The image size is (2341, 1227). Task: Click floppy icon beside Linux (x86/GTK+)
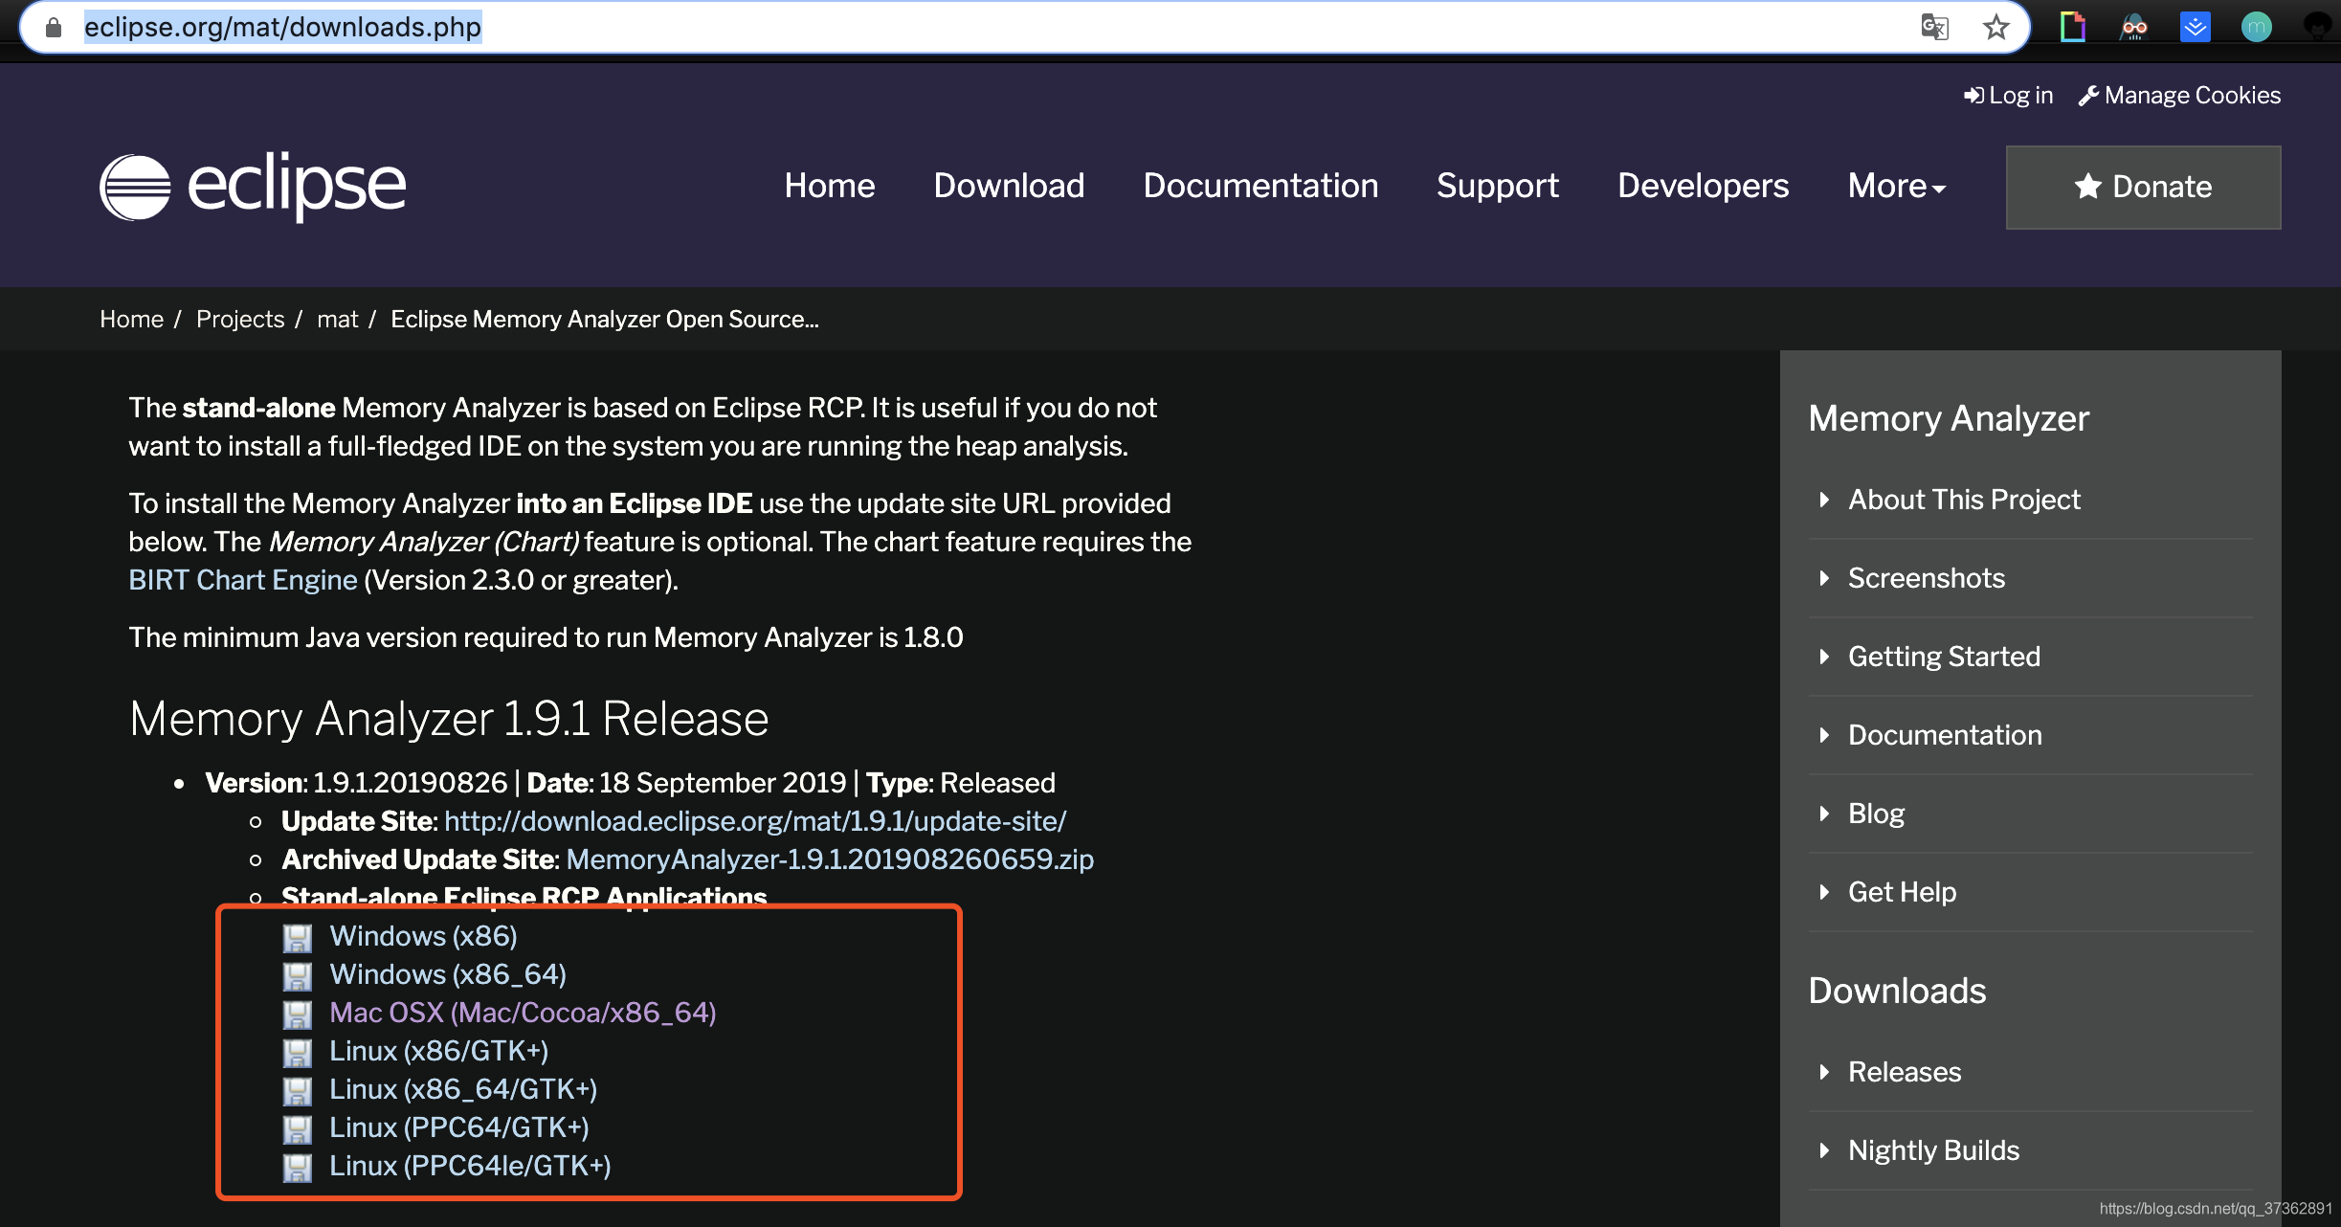tap(298, 1053)
